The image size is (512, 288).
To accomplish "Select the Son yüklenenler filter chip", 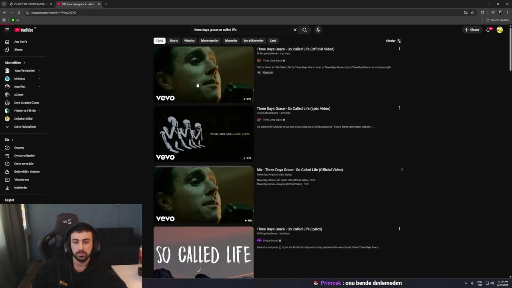I will [254, 40].
